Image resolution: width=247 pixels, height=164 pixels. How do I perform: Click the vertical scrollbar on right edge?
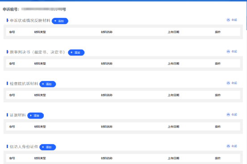[x=247, y=16]
